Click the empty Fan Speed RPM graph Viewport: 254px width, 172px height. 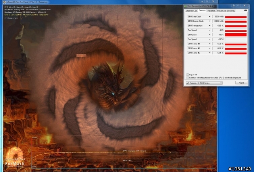[236, 39]
